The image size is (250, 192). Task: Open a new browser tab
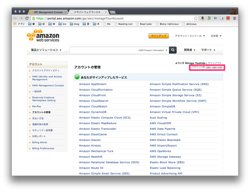coord(112,12)
